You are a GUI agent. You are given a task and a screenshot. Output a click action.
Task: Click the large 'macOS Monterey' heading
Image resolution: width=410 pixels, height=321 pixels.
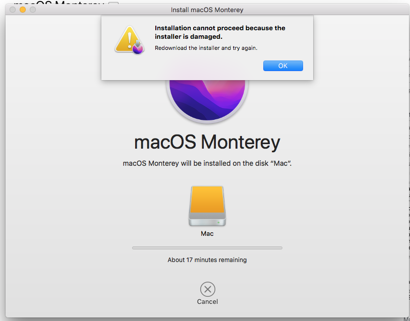207,142
